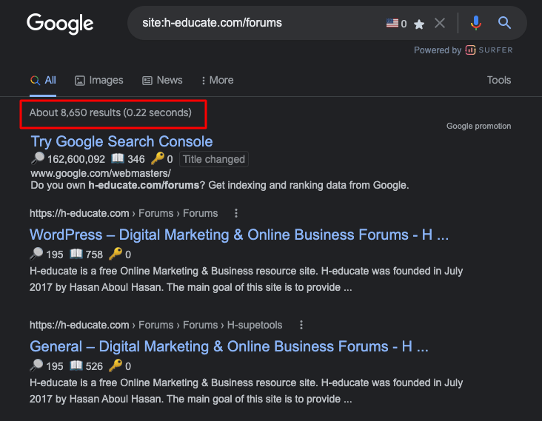542x421 pixels.
Task: Open the Try Google Search Console link
Action: click(x=121, y=141)
